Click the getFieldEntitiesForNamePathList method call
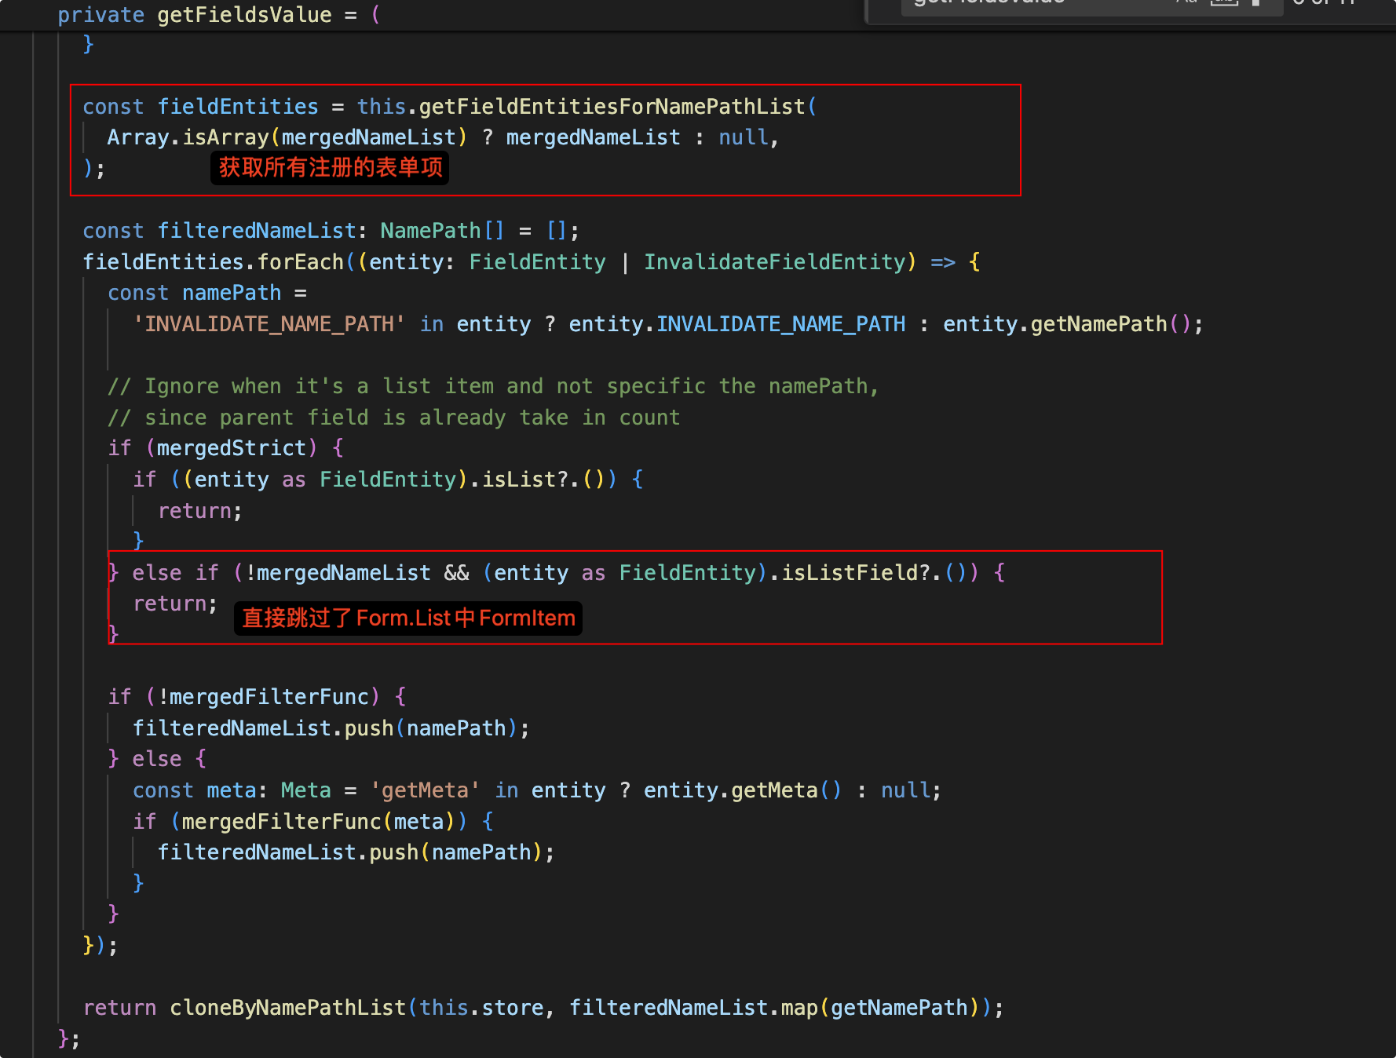Screen dimensions: 1396x1058 [612, 107]
